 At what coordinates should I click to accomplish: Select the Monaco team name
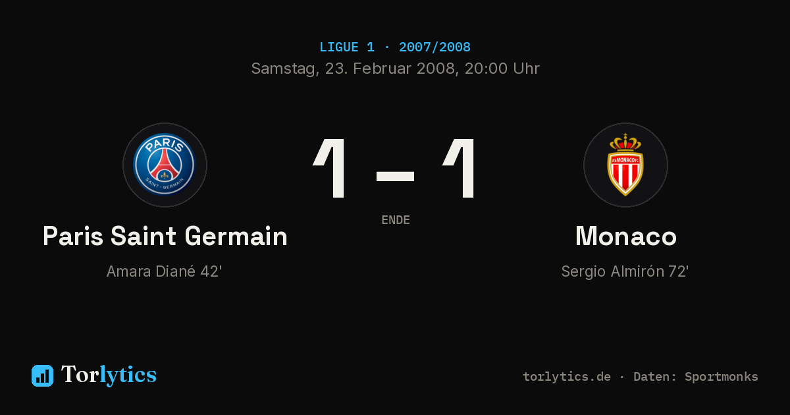625,236
